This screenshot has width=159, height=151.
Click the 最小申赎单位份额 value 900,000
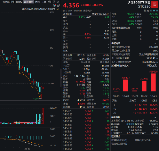[153, 47]
